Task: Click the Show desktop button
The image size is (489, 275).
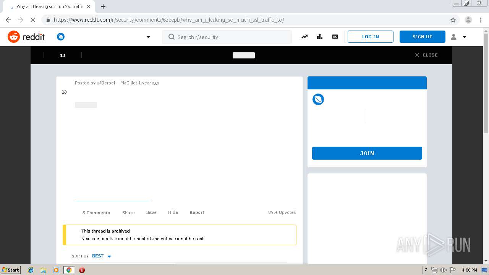Action: [x=485, y=270]
